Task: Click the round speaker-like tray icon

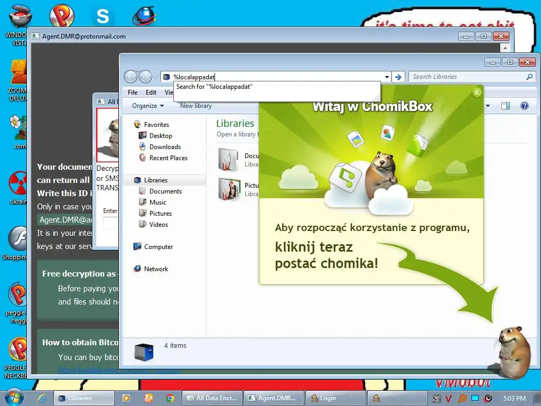Action: (x=488, y=399)
